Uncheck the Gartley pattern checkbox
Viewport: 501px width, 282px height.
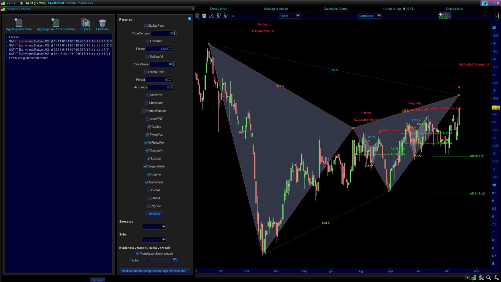(x=149, y=127)
